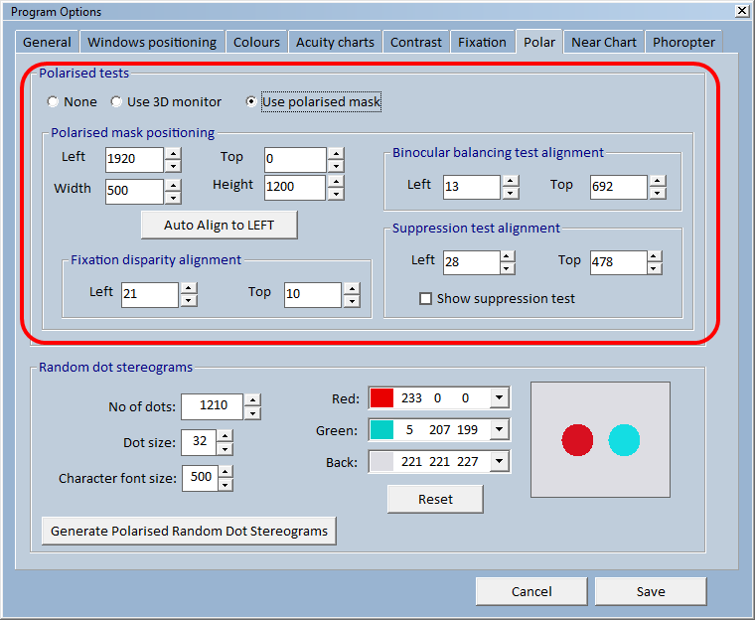Open the Near Chart tab
Screen dimensions: 755x620
[x=604, y=42]
